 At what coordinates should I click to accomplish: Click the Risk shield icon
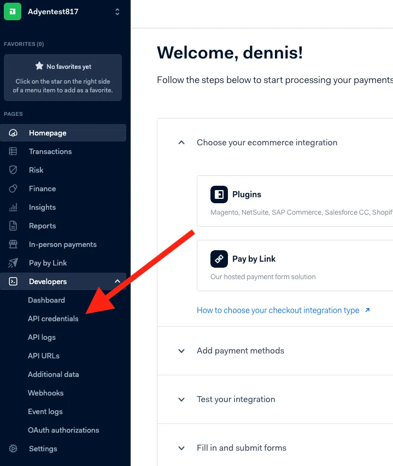click(13, 170)
